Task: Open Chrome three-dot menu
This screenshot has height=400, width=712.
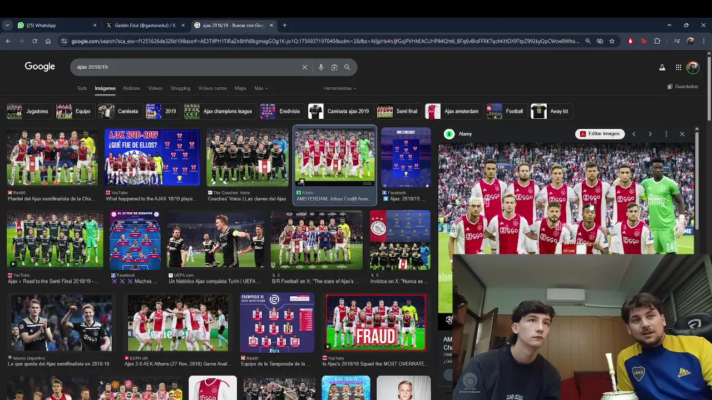Action: pos(704,41)
